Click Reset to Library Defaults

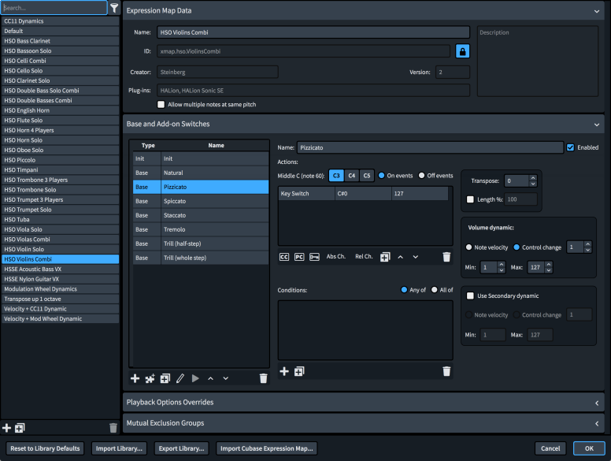click(x=46, y=448)
